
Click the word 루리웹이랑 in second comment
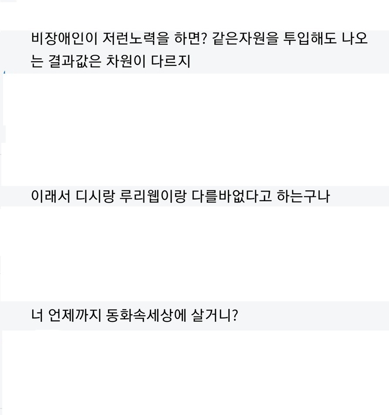(x=153, y=196)
